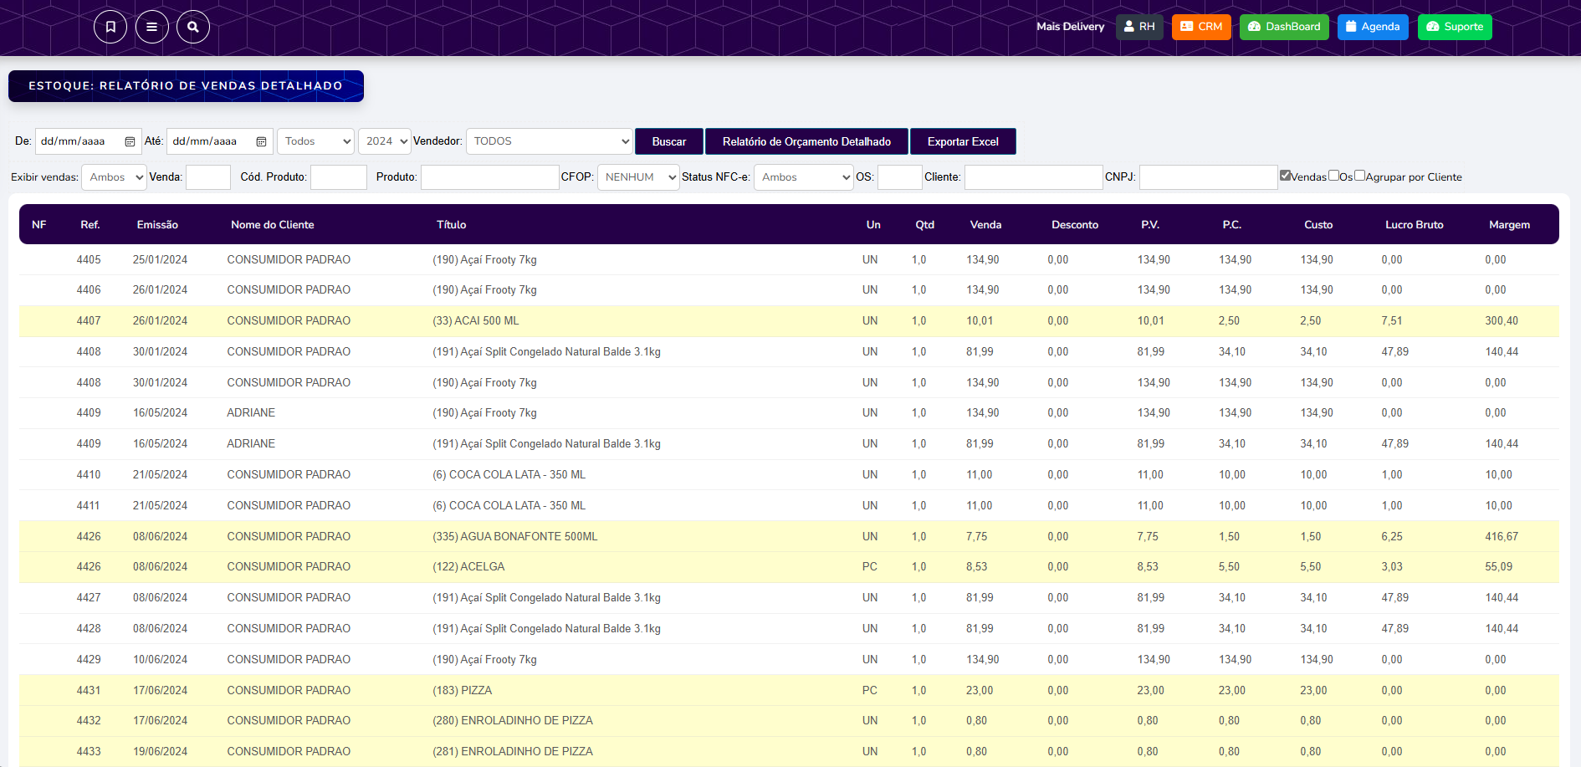
Task: Open the CRM module
Action: point(1201,27)
